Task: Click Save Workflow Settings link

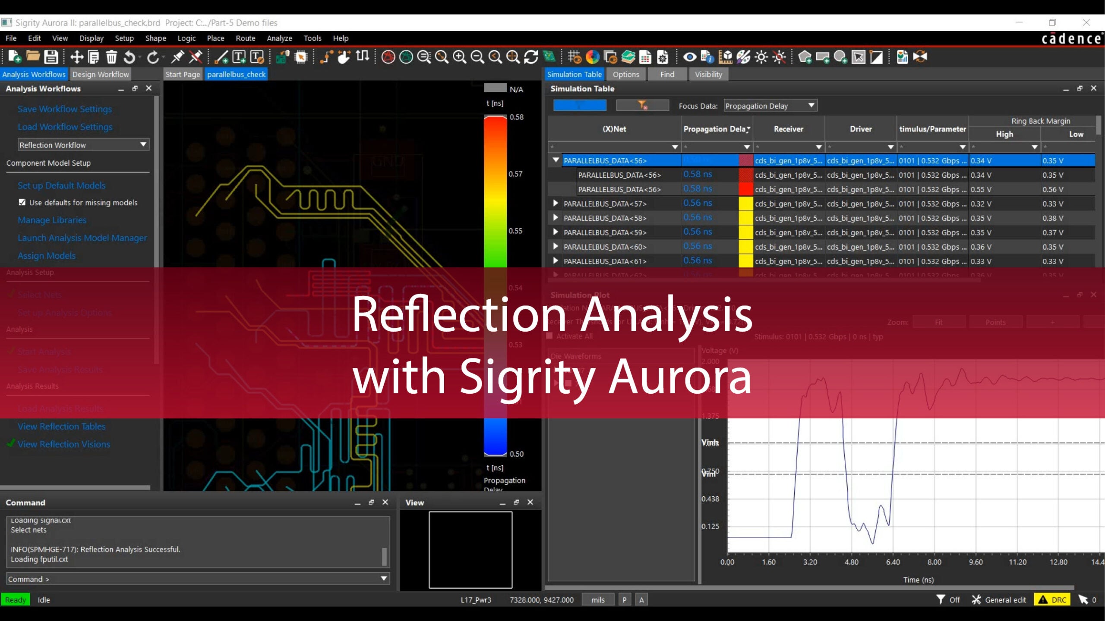Action: 65,109
